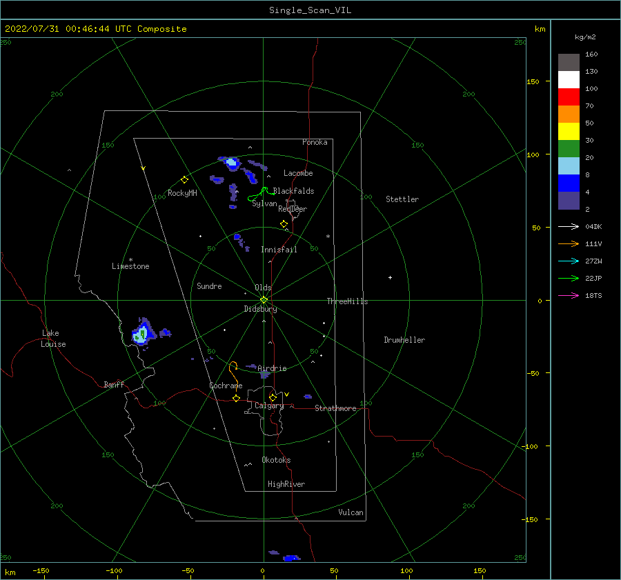Click the Sylvan label
Image resolution: width=621 pixels, height=580 pixels.
[264, 203]
